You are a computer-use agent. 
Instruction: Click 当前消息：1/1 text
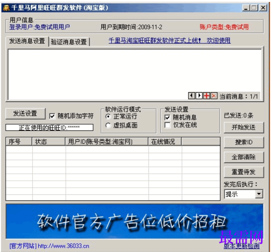(x=239, y=96)
